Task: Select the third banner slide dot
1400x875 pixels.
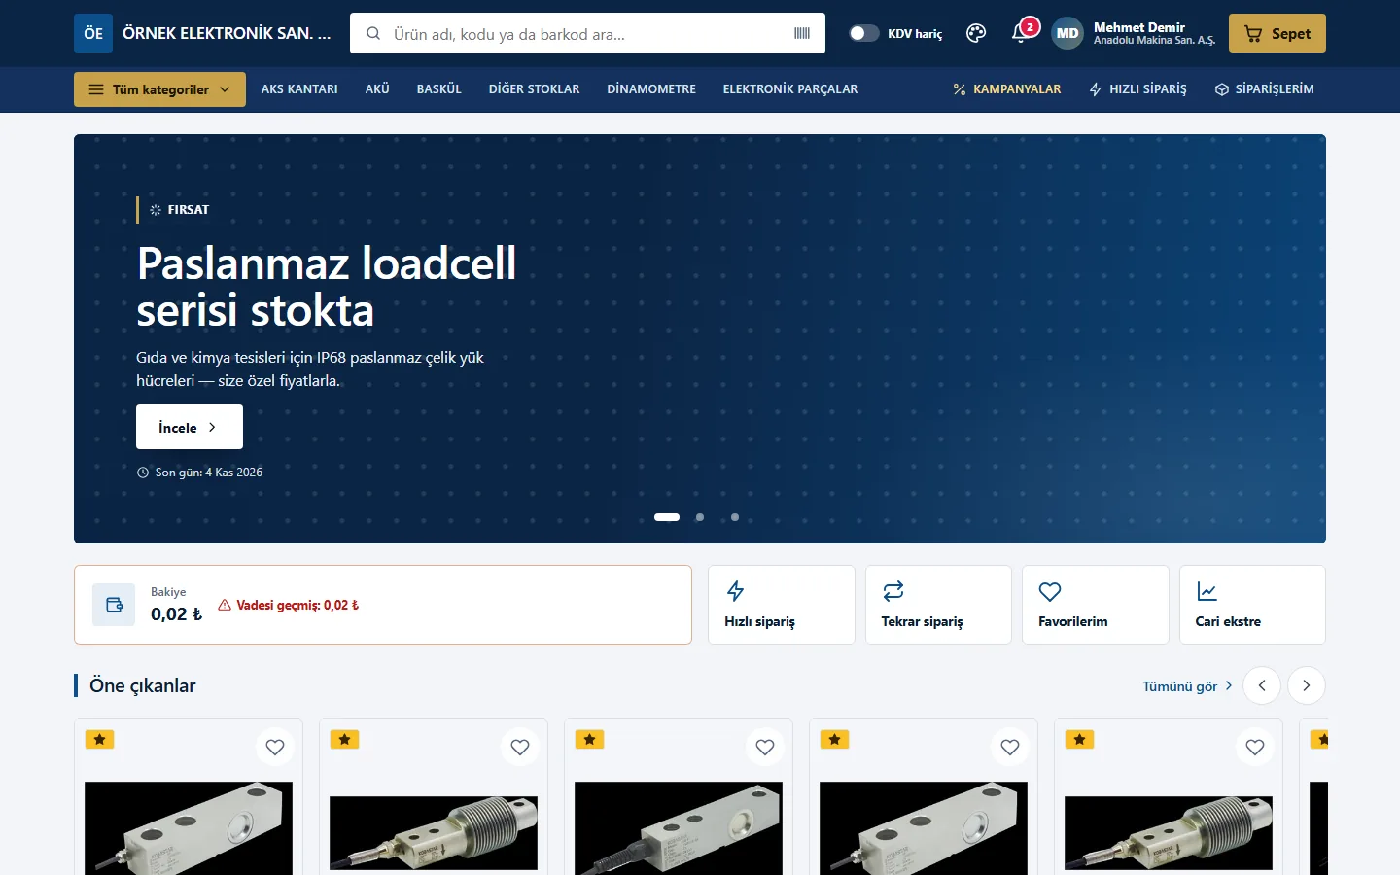Action: (x=735, y=517)
